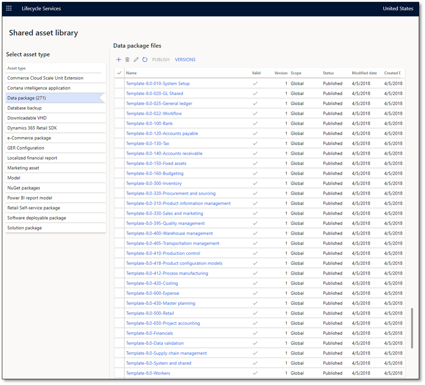Open the app launcher waffle menu
Screen dimensions: 425x385
click(8, 8)
